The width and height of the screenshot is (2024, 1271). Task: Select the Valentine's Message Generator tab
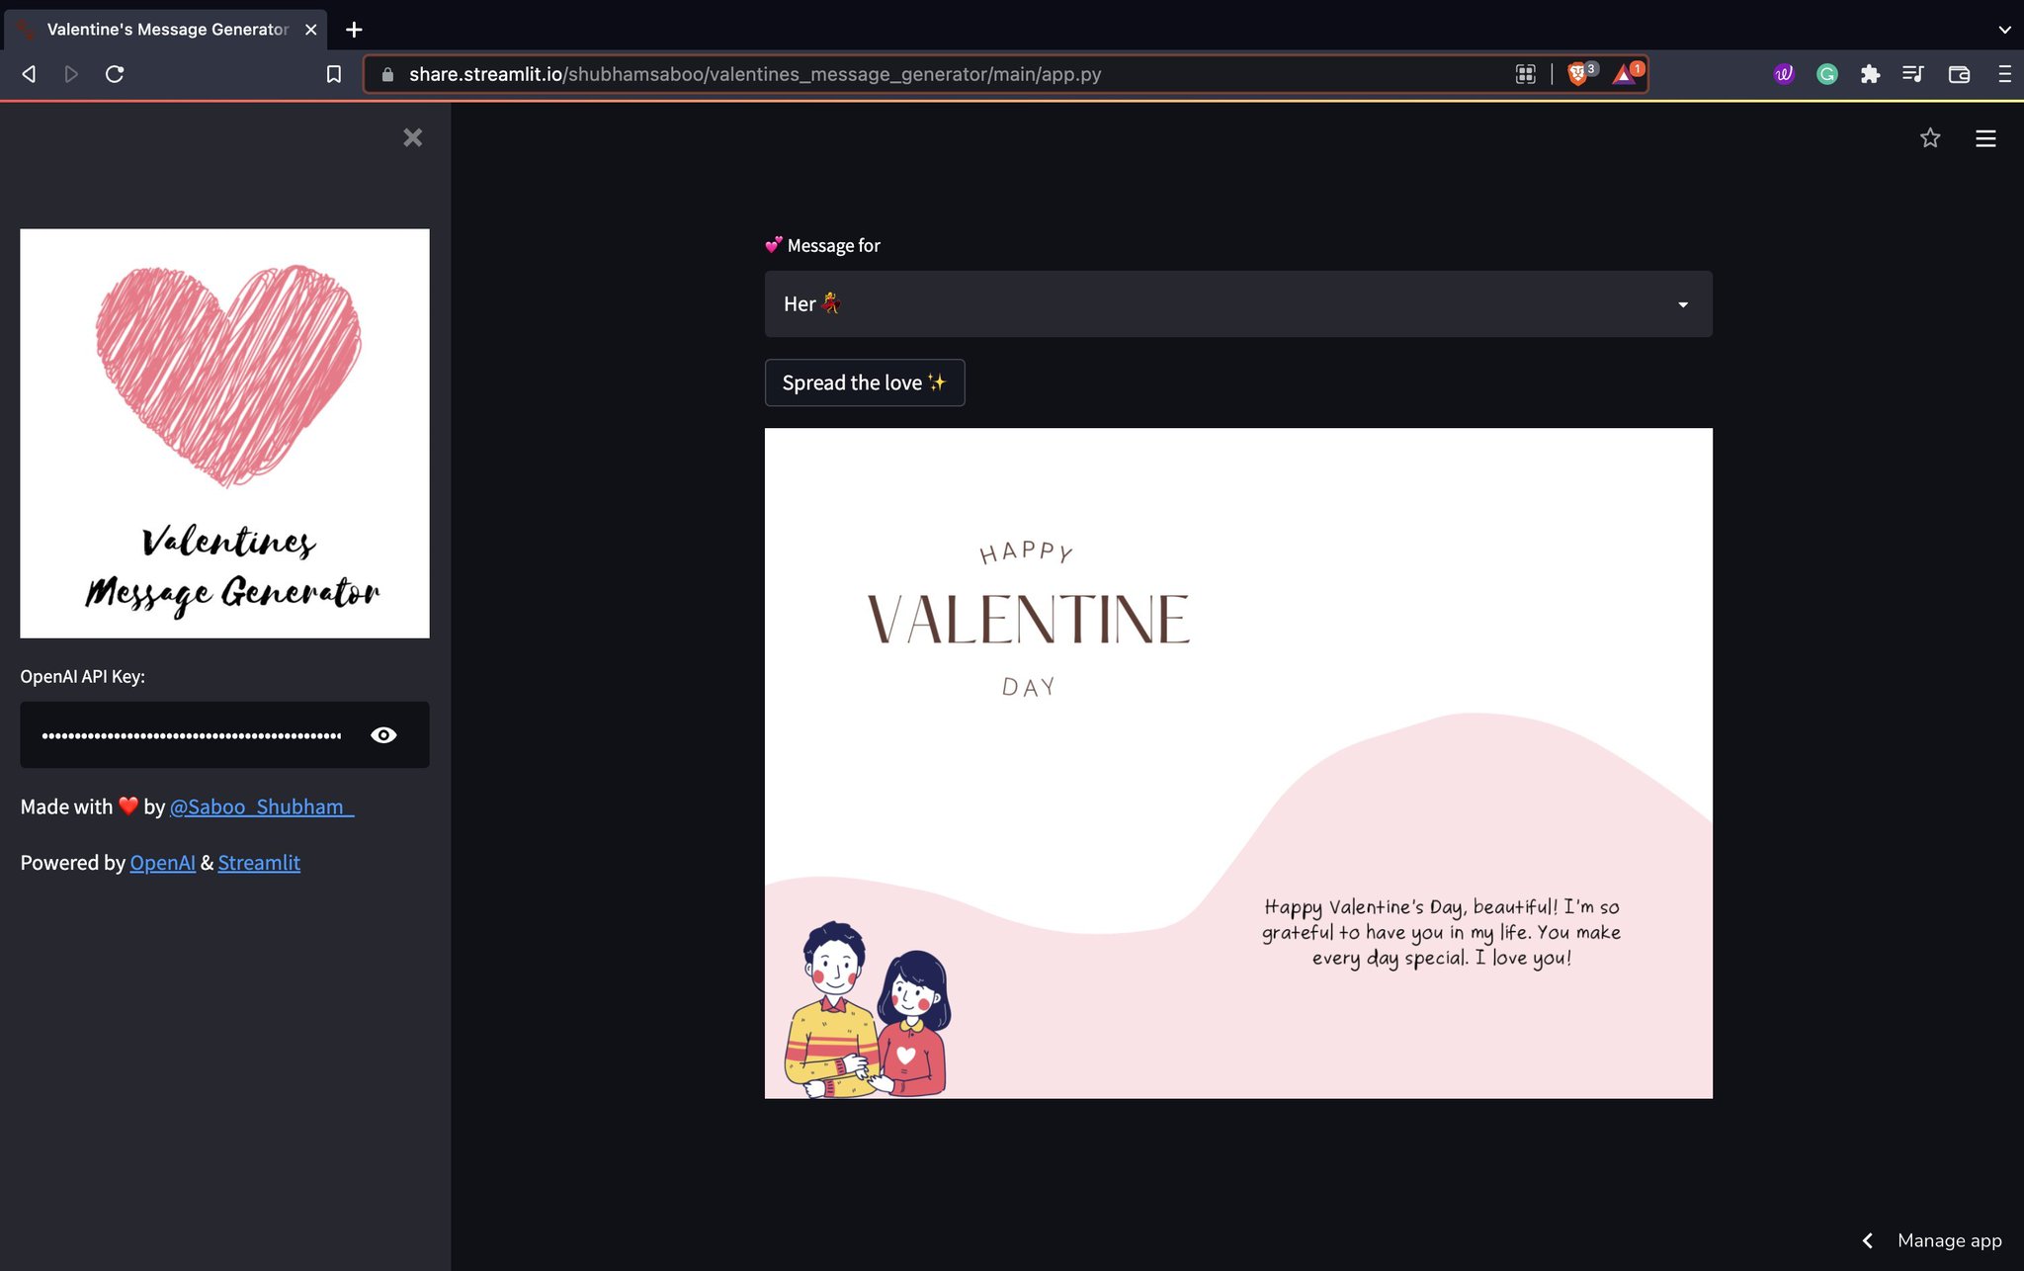pos(166,30)
